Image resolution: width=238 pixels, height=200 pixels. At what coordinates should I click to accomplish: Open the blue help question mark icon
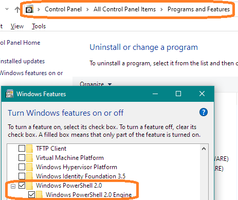[x=204, y=112]
